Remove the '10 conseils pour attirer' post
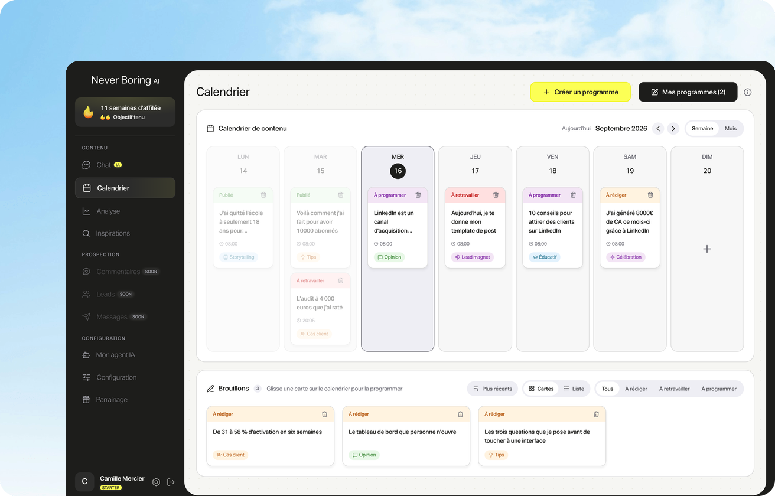 point(573,195)
